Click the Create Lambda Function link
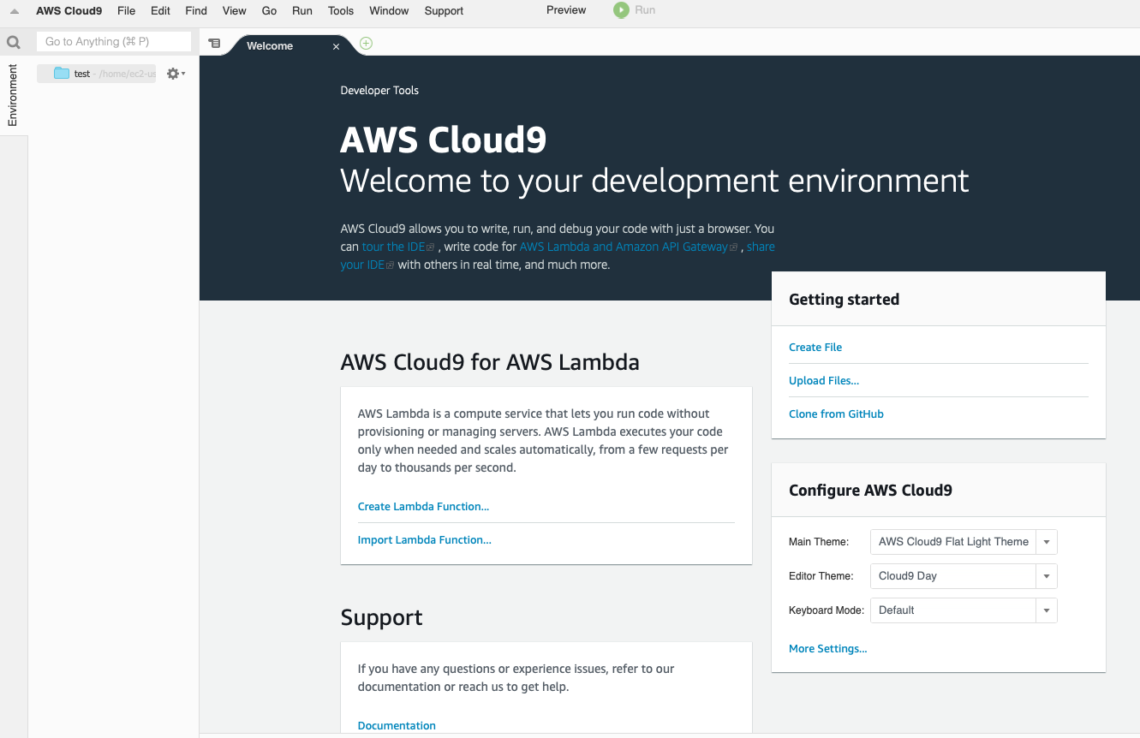This screenshot has height=738, width=1140. (423, 507)
